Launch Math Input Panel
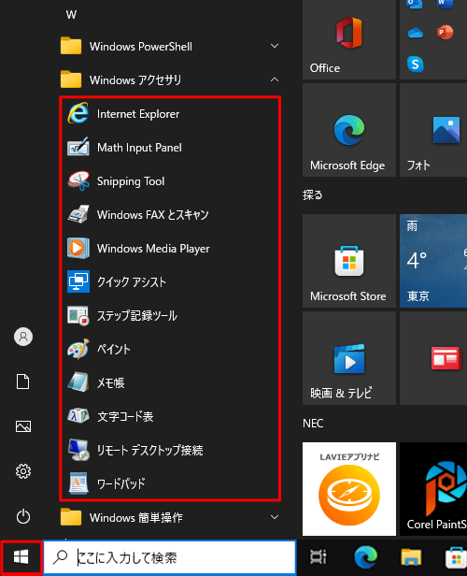Screen dimensions: 467x576 pyautogui.click(x=170, y=148)
